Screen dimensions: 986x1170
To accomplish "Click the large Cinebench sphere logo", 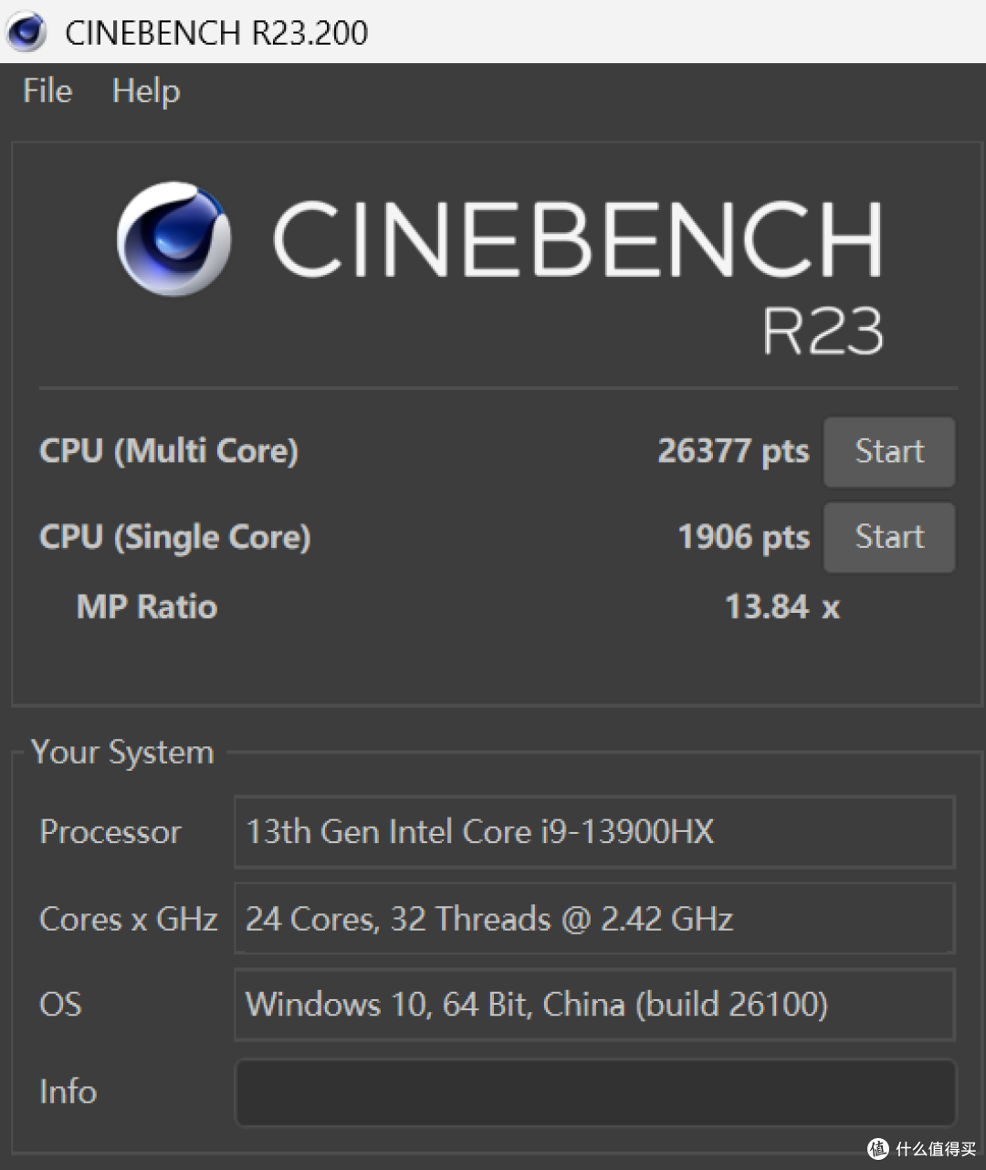I will pyautogui.click(x=173, y=239).
